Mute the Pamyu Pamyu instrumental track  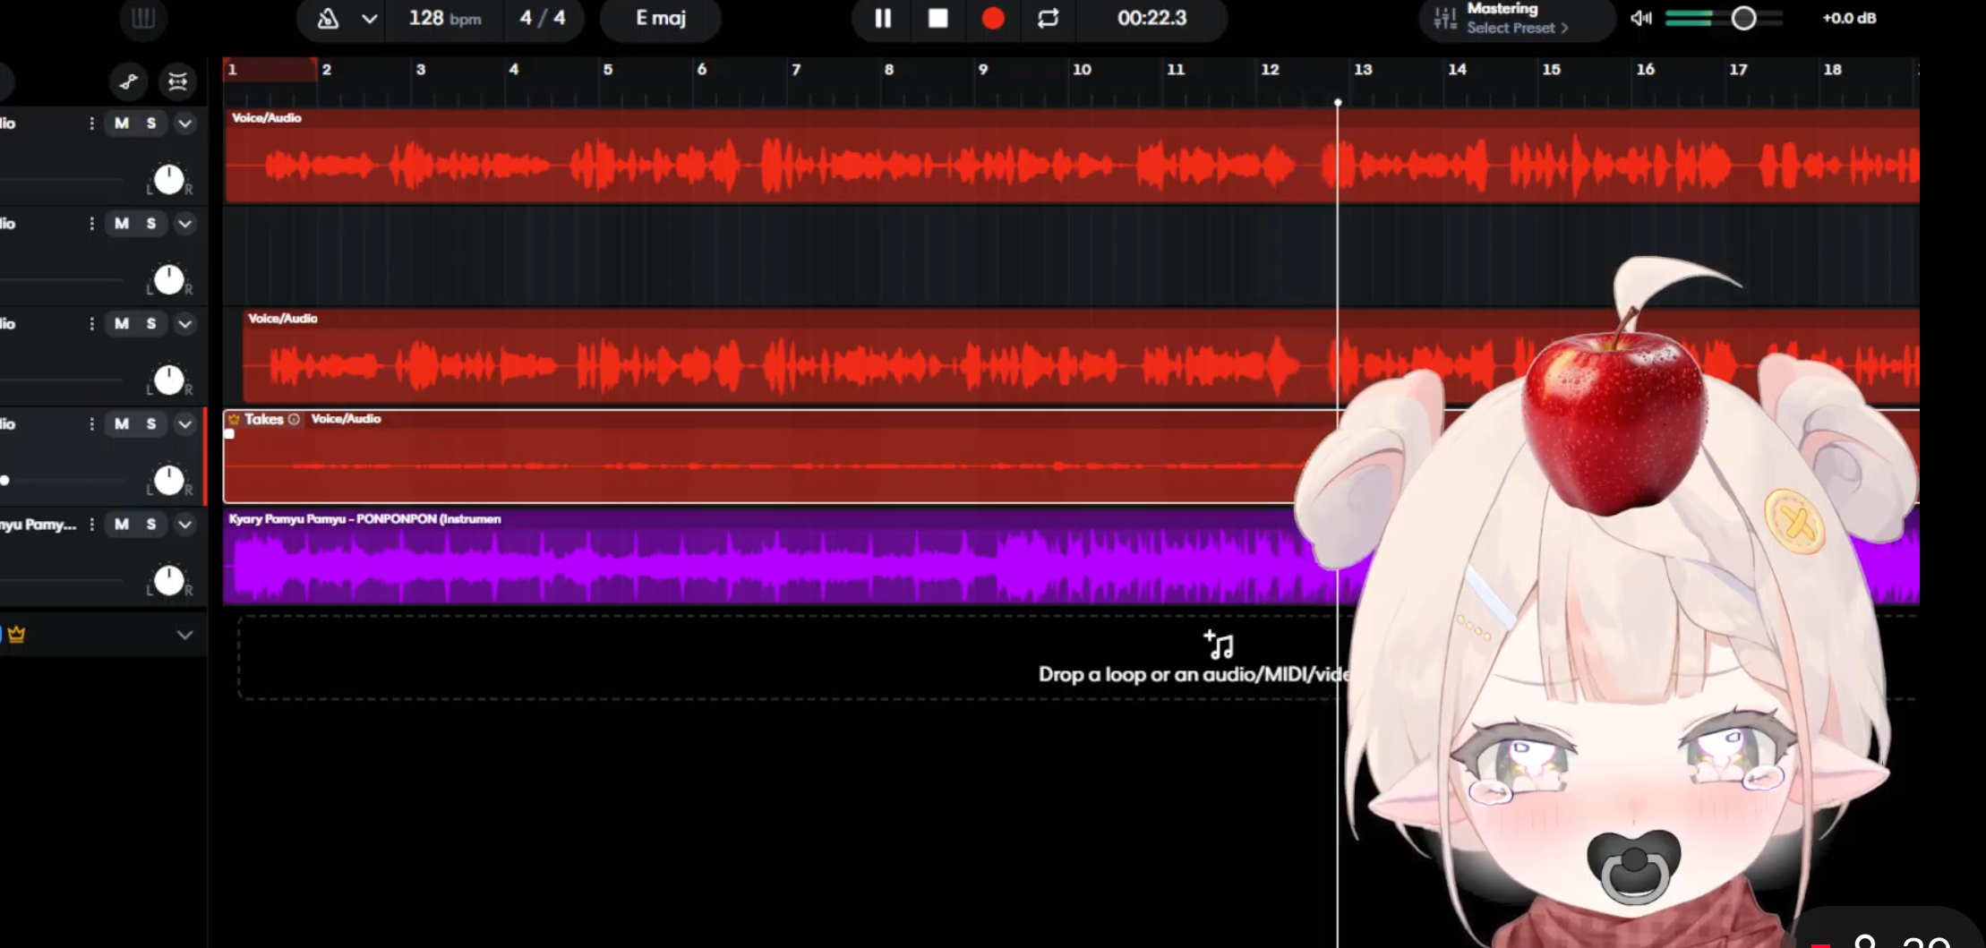pyautogui.click(x=122, y=525)
